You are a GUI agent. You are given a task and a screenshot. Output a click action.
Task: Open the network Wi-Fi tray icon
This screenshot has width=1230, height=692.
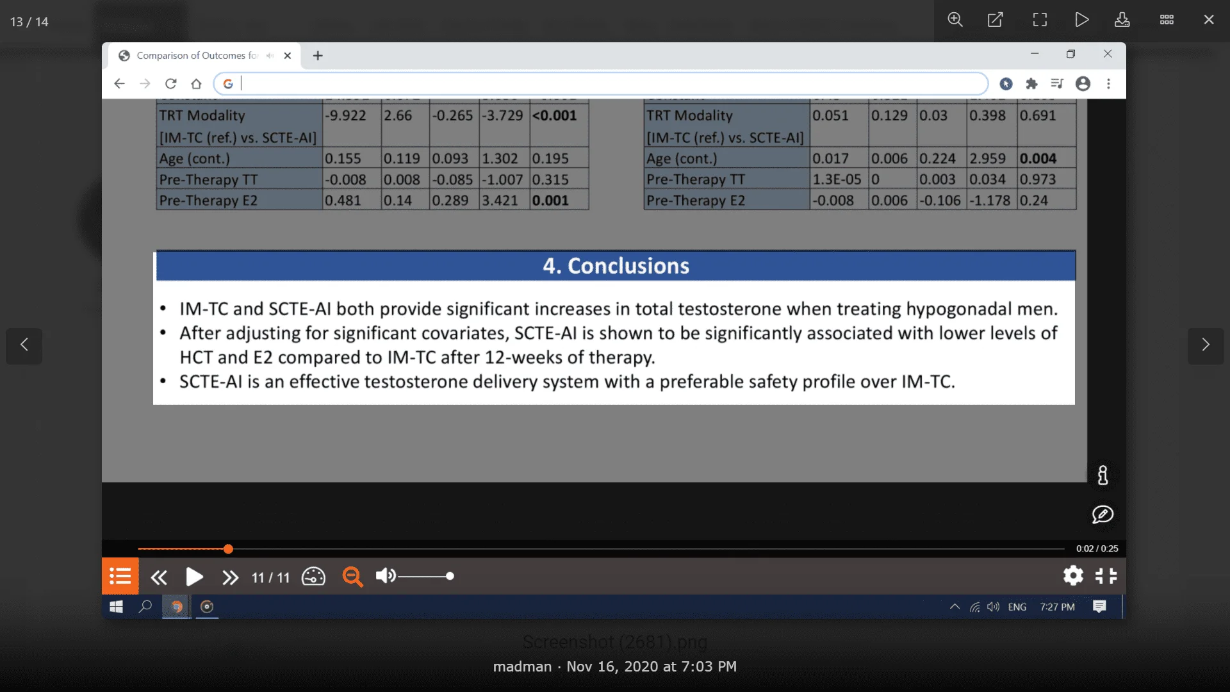pos(974,607)
